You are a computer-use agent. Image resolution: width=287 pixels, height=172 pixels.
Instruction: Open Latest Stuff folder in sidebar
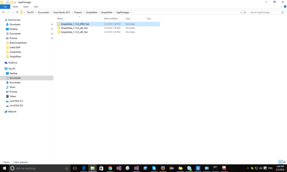coord(15,47)
